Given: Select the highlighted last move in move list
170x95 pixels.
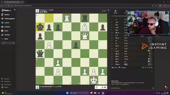Looking at the screenshot, I should pos(126,64).
